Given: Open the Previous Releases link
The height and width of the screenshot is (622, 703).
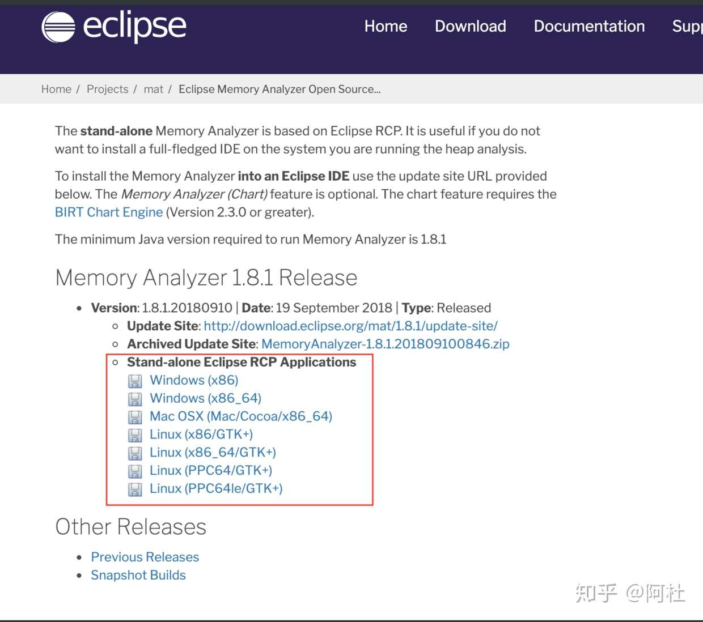Looking at the screenshot, I should [145, 557].
